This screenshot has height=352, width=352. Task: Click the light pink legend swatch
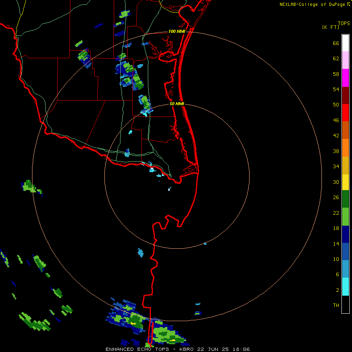(345, 60)
